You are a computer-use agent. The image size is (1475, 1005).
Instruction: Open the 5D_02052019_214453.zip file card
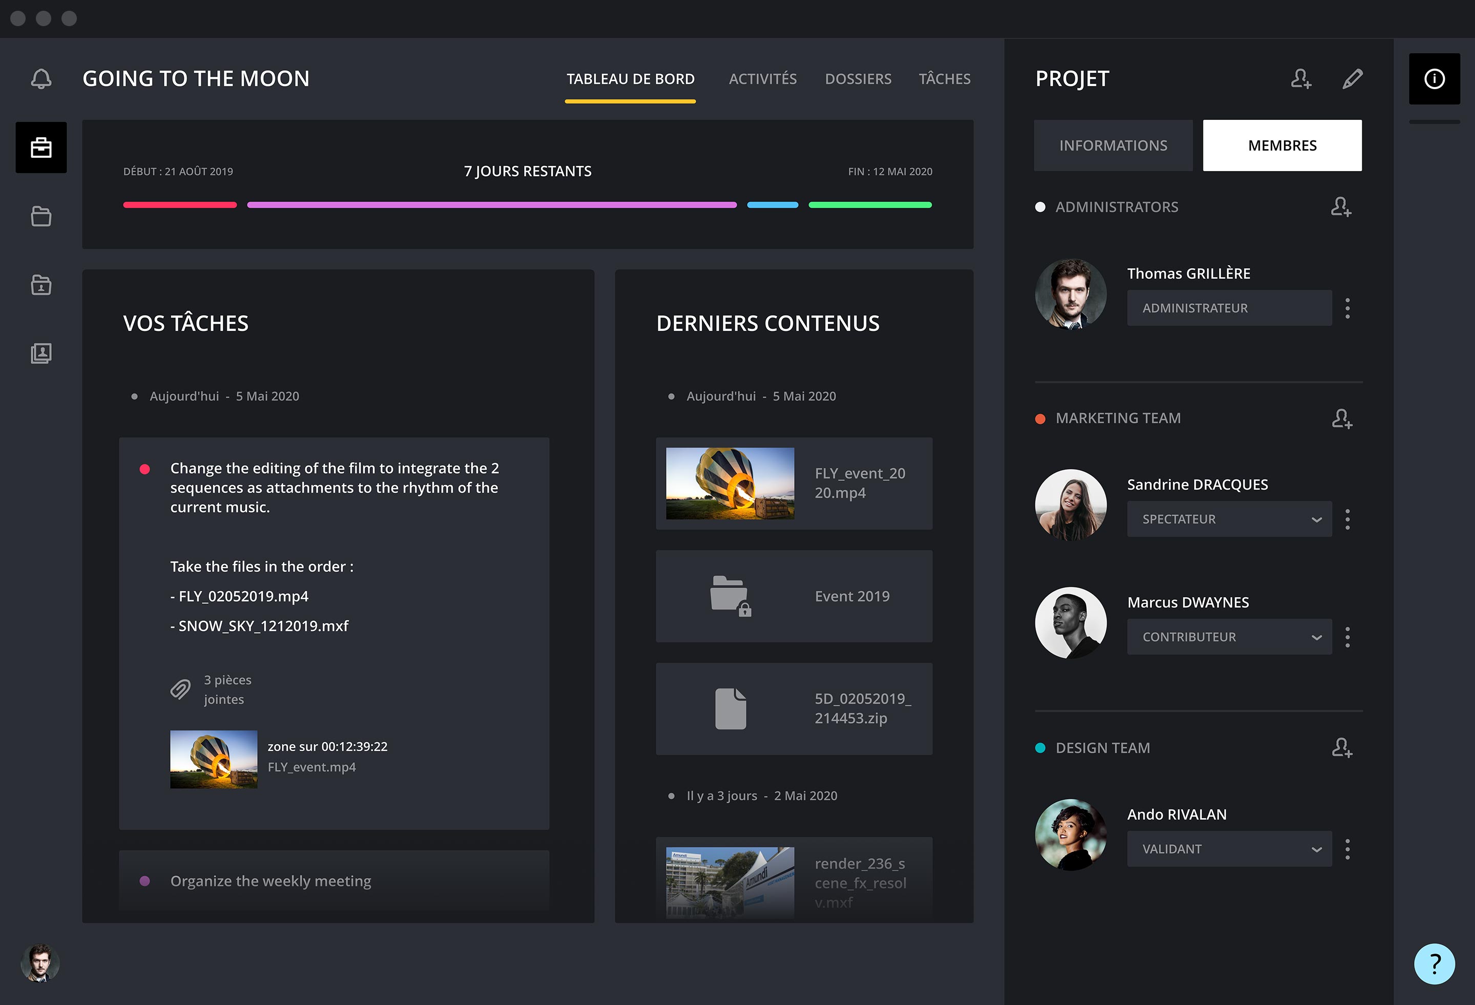pyautogui.click(x=794, y=709)
